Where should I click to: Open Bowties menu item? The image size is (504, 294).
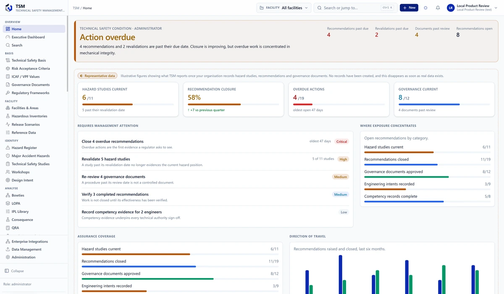click(34, 195)
